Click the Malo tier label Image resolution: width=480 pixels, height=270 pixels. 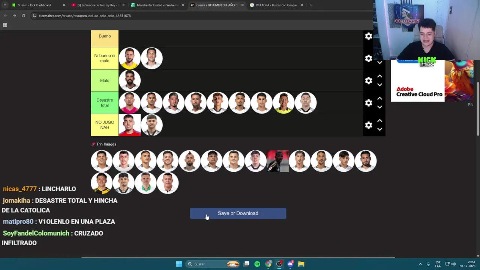105,81
